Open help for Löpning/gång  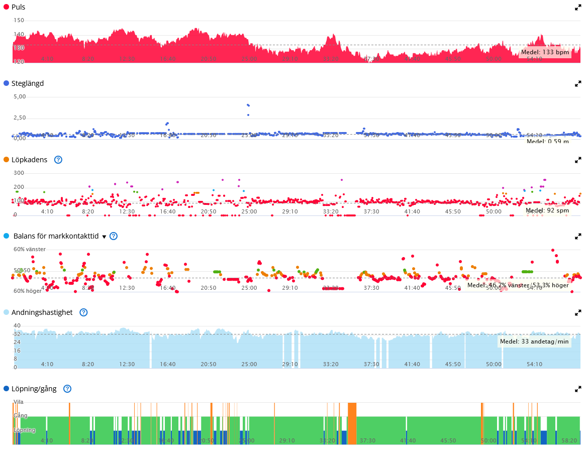pos(67,389)
